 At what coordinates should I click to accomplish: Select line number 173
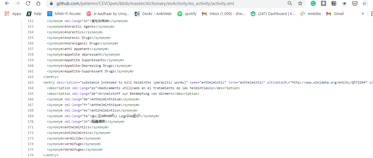pos(30,139)
